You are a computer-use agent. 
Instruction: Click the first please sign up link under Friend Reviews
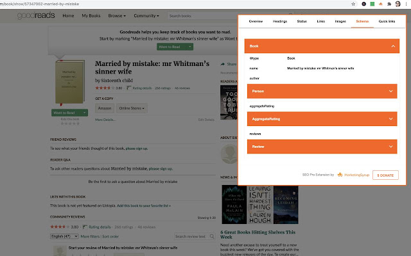[136, 148]
